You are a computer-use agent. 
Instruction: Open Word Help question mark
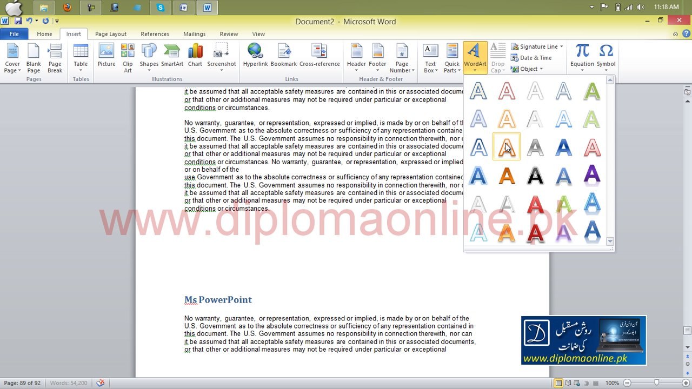click(x=685, y=33)
